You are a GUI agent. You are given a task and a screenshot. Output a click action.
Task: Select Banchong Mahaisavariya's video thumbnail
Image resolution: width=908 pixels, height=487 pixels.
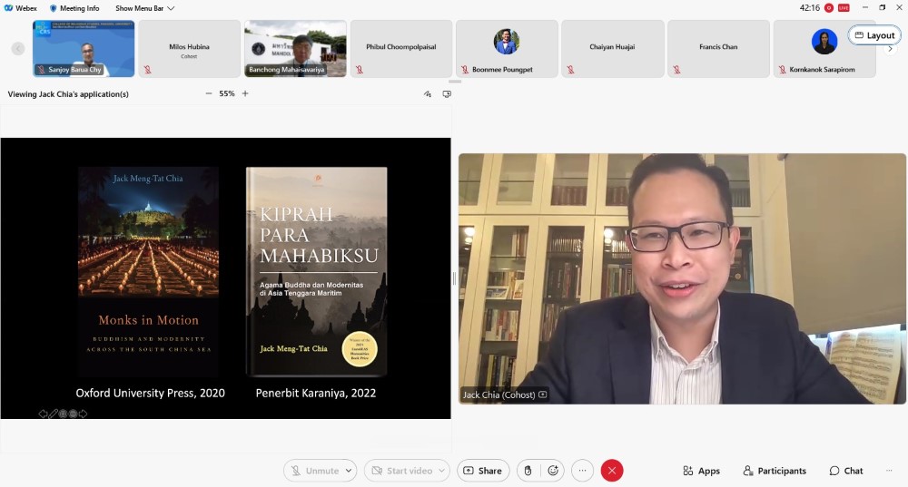295,48
